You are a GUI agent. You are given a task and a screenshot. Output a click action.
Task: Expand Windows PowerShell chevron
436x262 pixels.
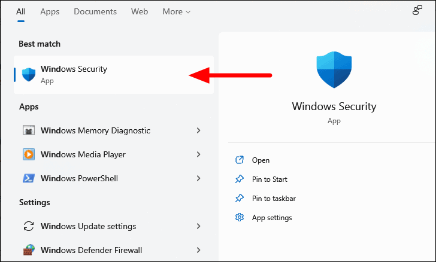[x=198, y=178]
